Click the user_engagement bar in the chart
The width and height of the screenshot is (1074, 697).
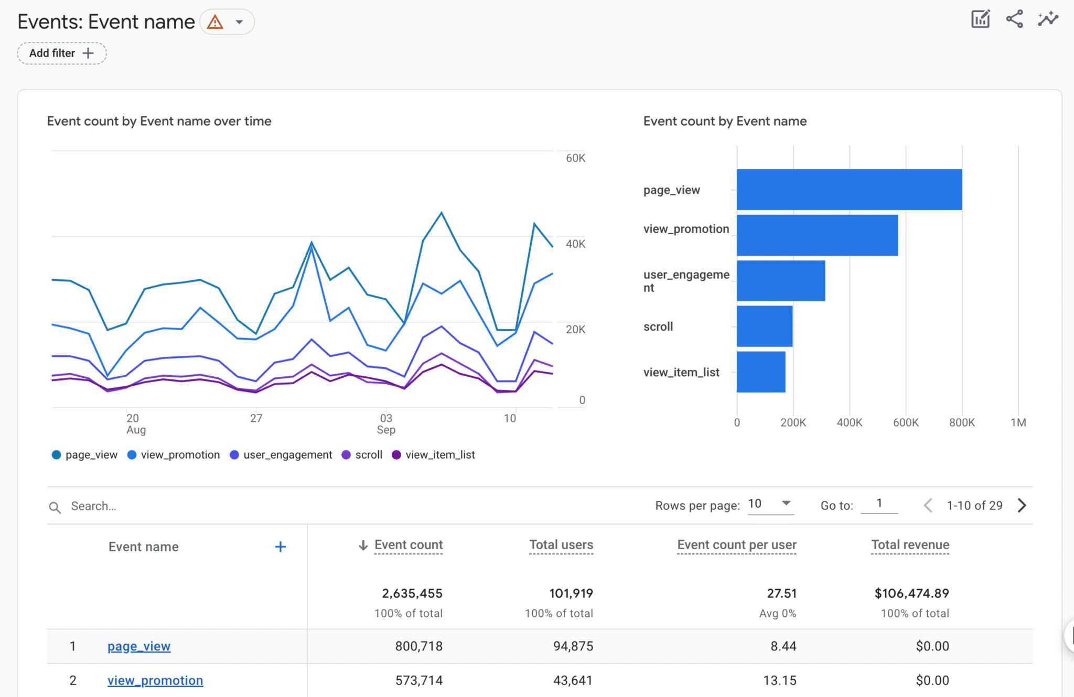click(780, 281)
